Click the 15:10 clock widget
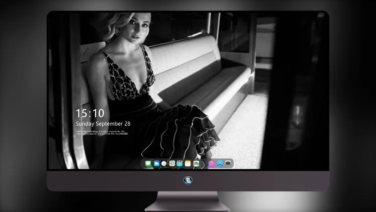Viewport: 376px width, 212px height. tap(90, 113)
